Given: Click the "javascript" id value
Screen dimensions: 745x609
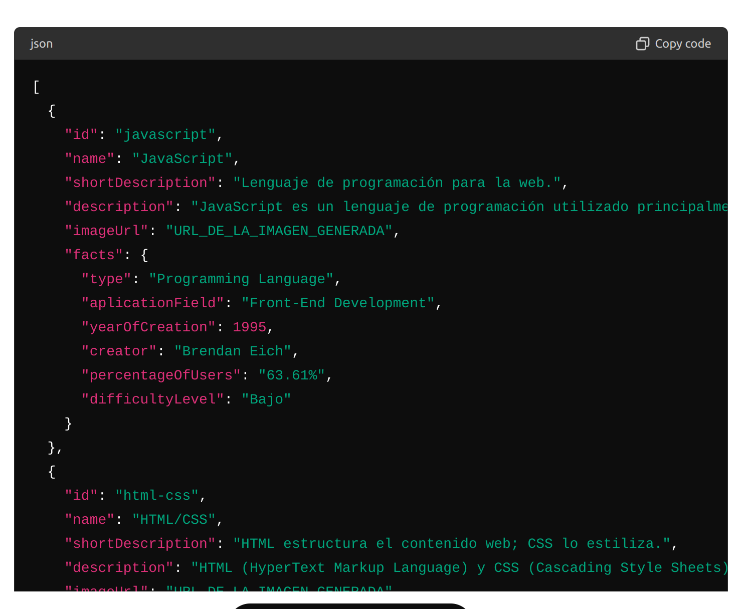Looking at the screenshot, I should pyautogui.click(x=165, y=135).
